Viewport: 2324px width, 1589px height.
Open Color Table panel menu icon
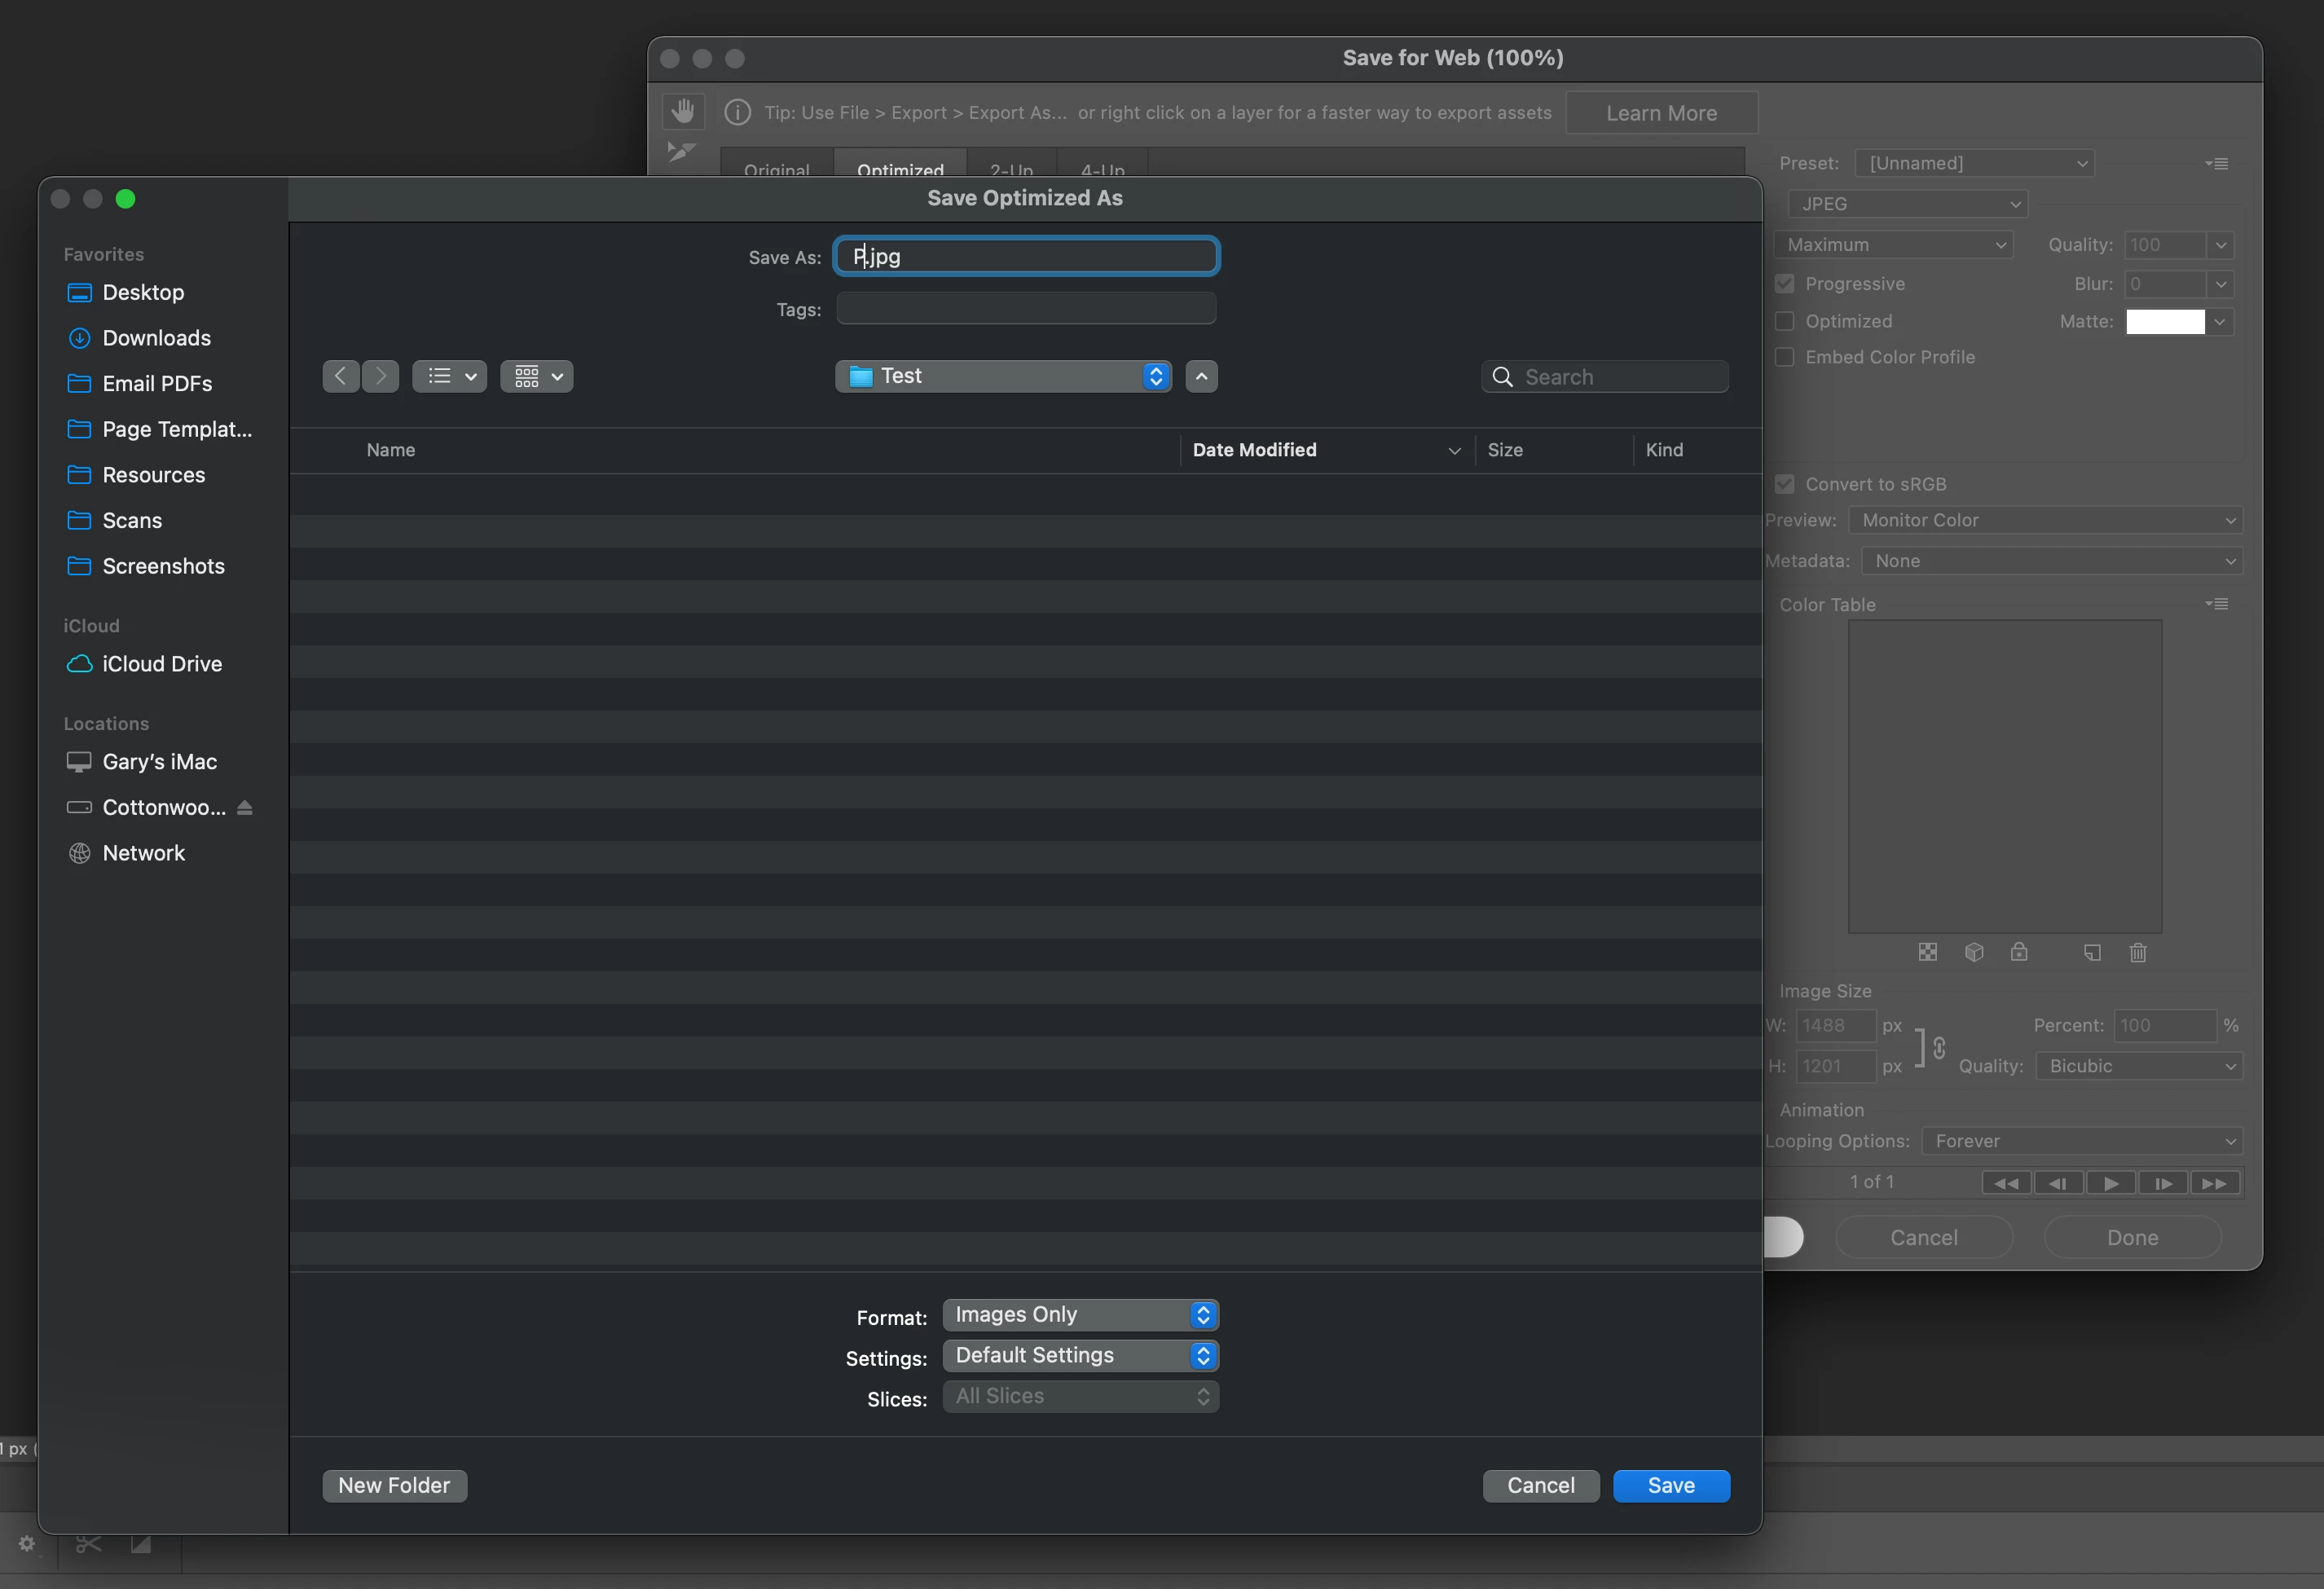(2216, 604)
